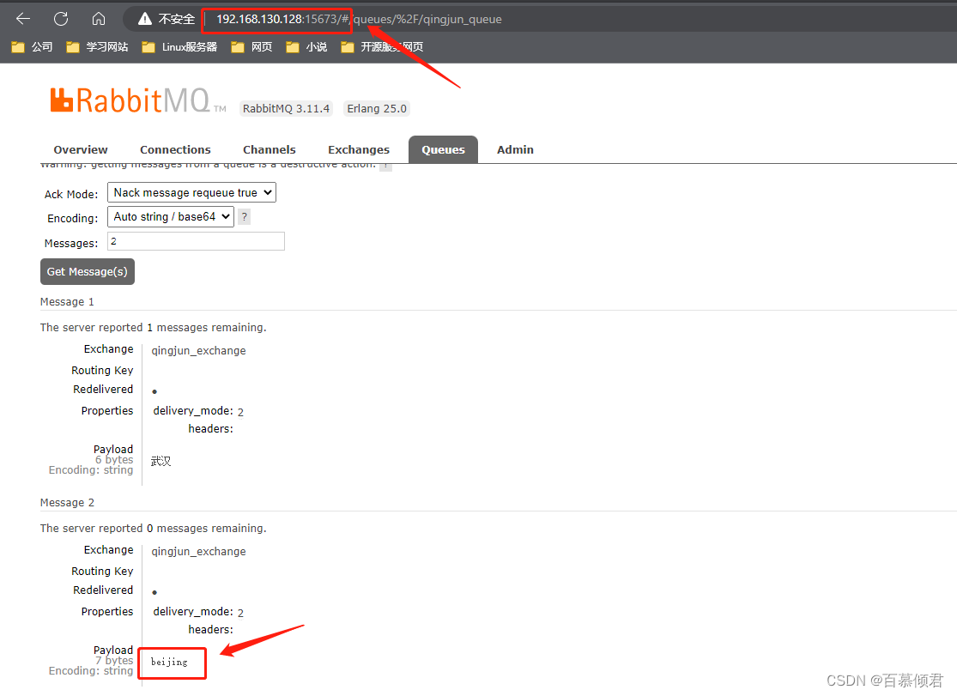
Task: Click the browser address bar URL
Action: click(359, 19)
